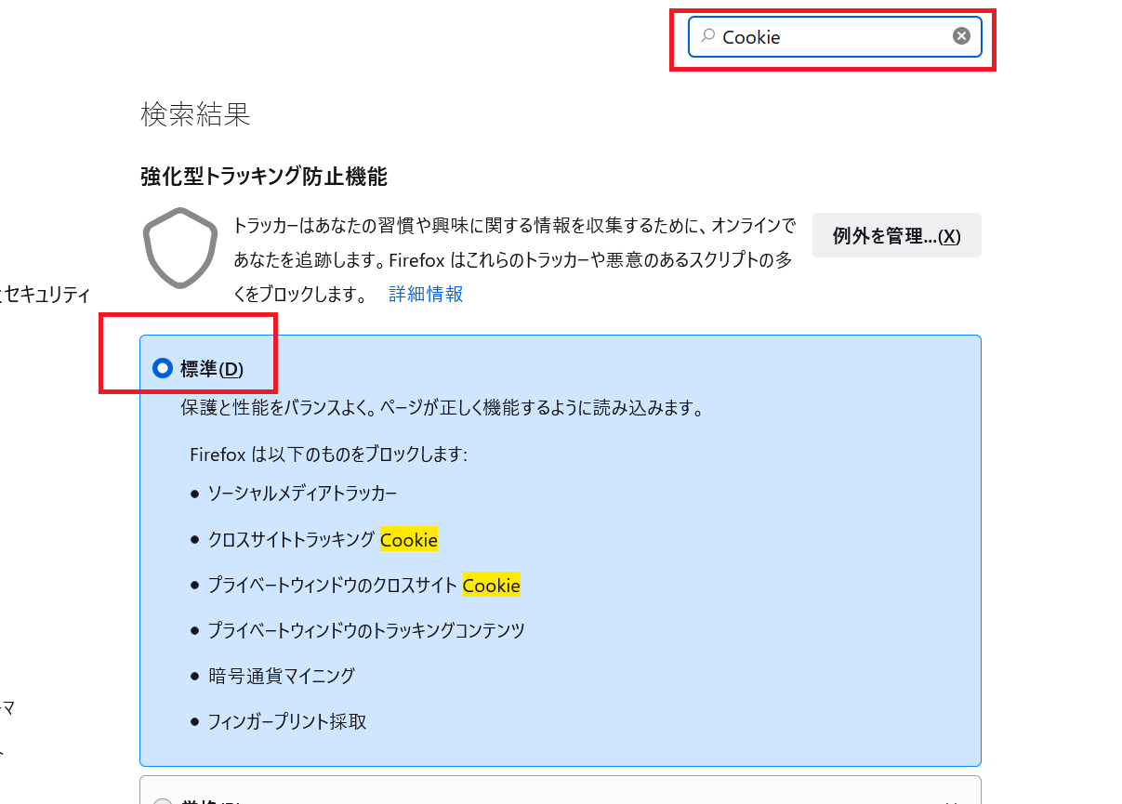Click the Firefox は以下のものをブロックします text
Image resolution: width=1122 pixels, height=804 pixels.
(328, 455)
